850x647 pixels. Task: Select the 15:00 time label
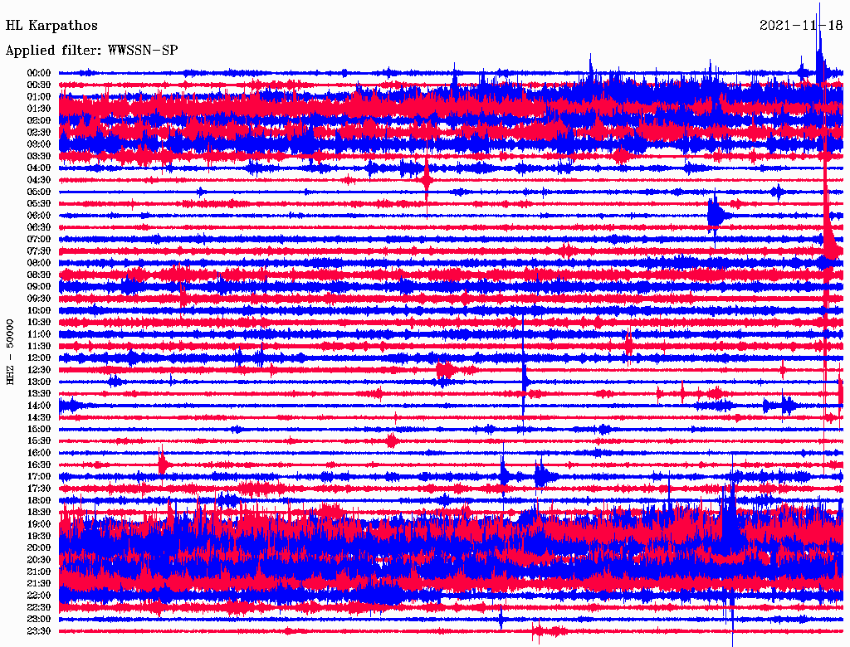39,429
